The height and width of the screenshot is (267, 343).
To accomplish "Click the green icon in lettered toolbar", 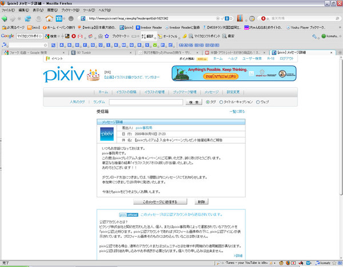I will click(155, 45).
